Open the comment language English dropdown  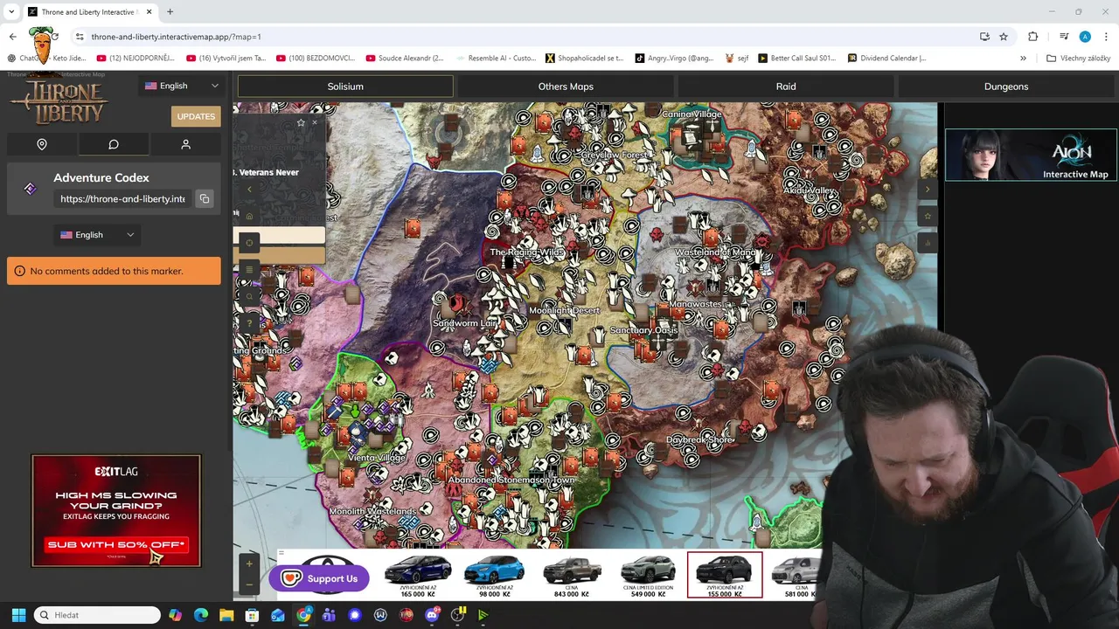click(97, 235)
